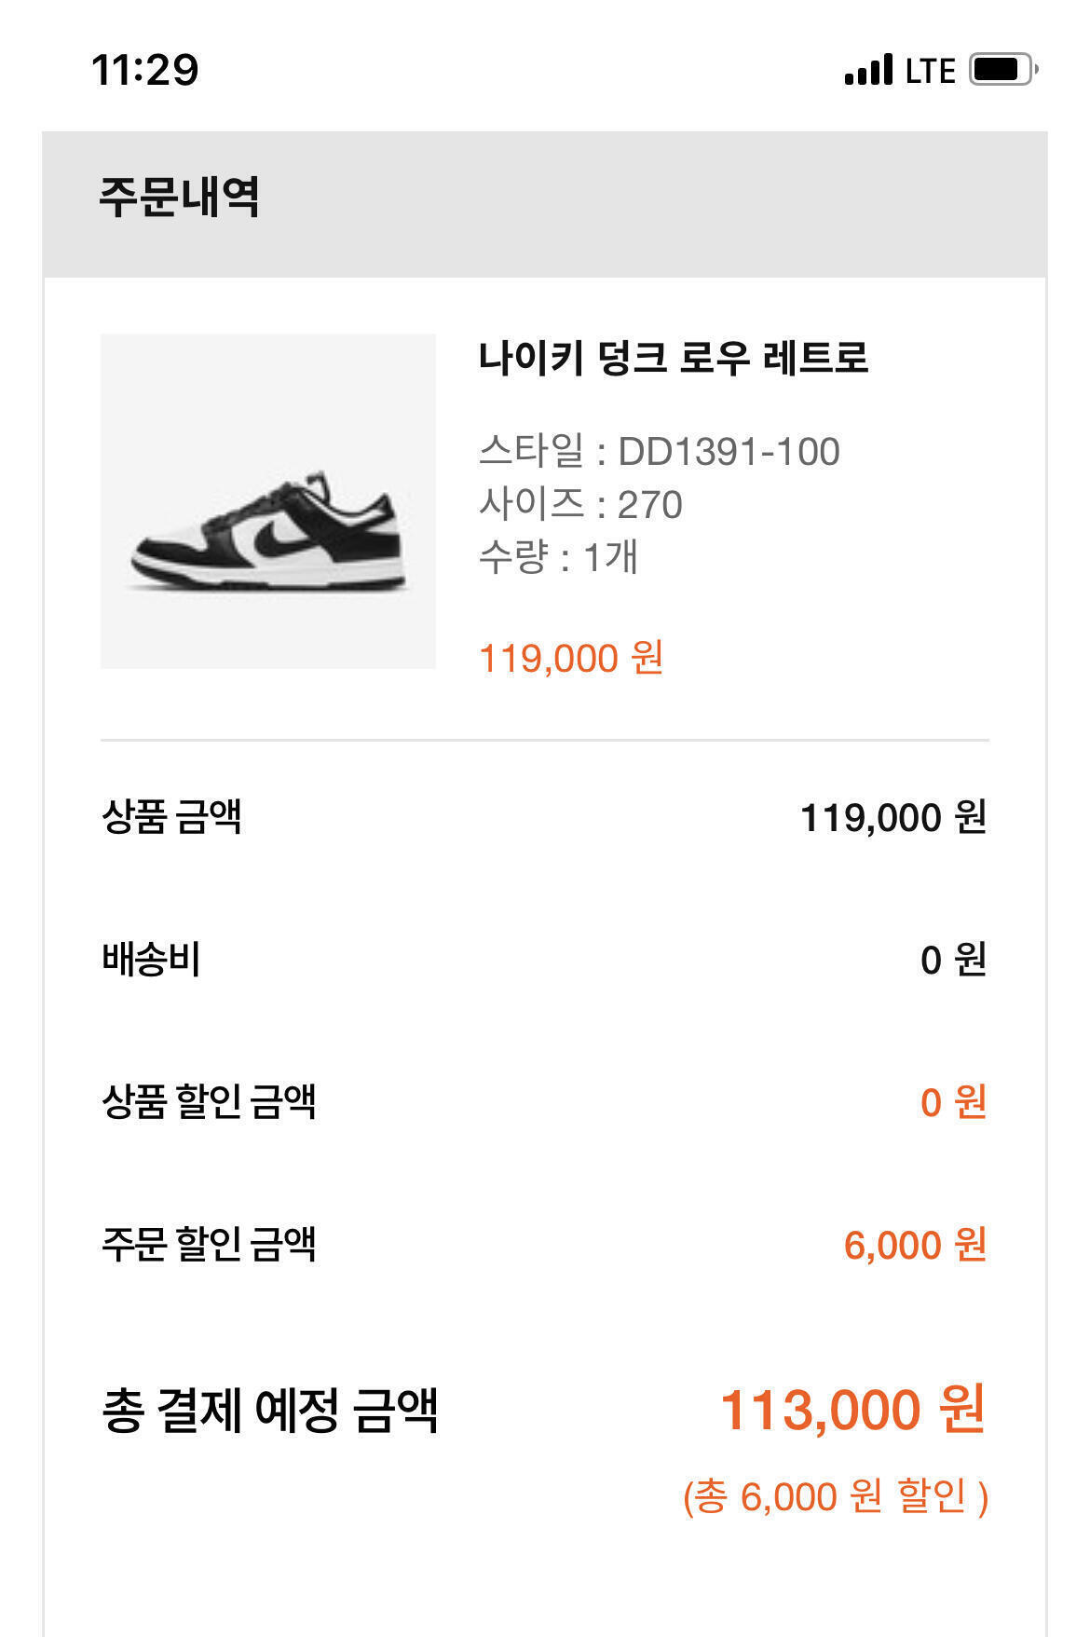This screenshot has height=1637, width=1090.
Task: Tap the LTE network indicator
Action: pyautogui.click(x=931, y=71)
